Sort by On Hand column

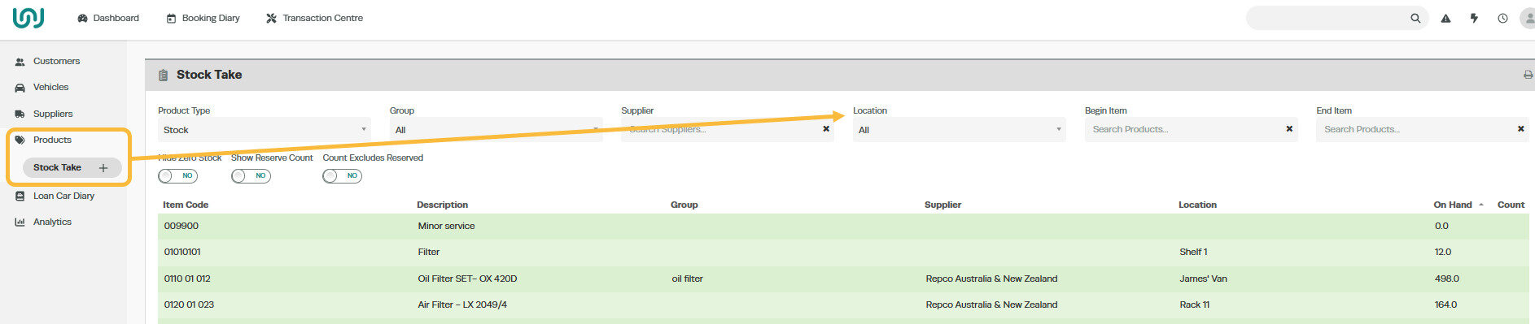coord(1453,205)
